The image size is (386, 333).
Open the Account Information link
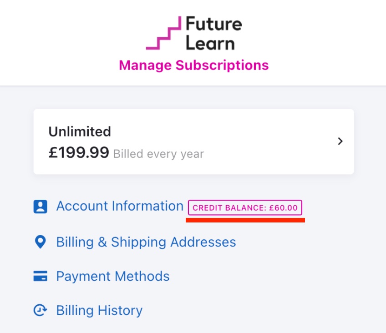coord(119,206)
